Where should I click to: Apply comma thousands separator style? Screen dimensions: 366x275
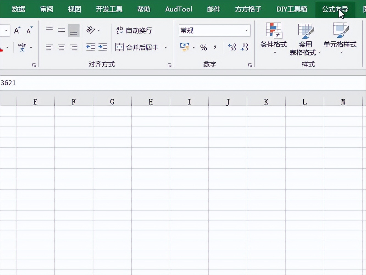pyautogui.click(x=215, y=47)
